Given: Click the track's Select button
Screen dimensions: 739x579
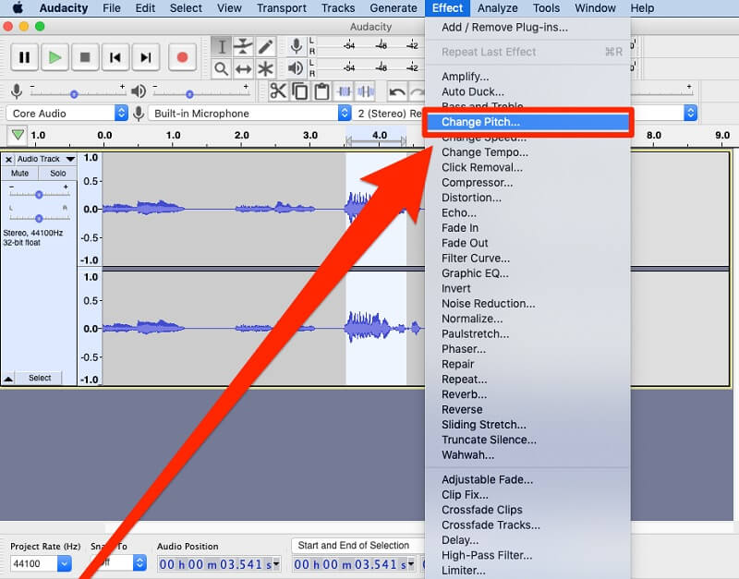Looking at the screenshot, I should coord(40,378).
